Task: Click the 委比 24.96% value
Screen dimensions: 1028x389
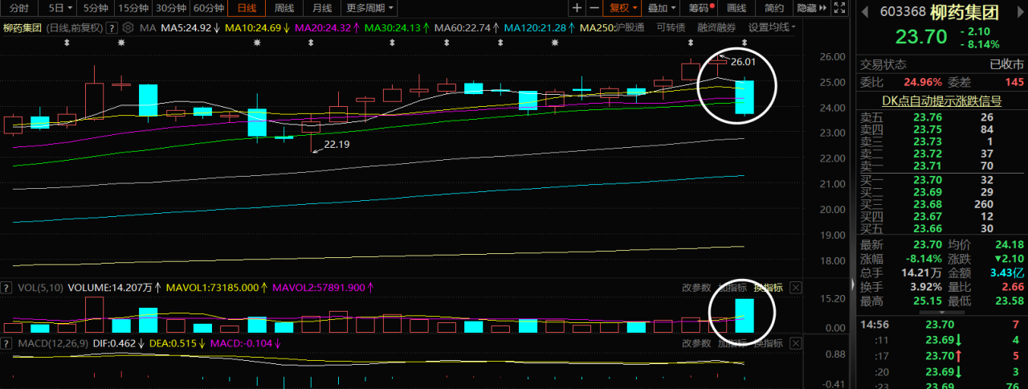Action: pos(923,83)
